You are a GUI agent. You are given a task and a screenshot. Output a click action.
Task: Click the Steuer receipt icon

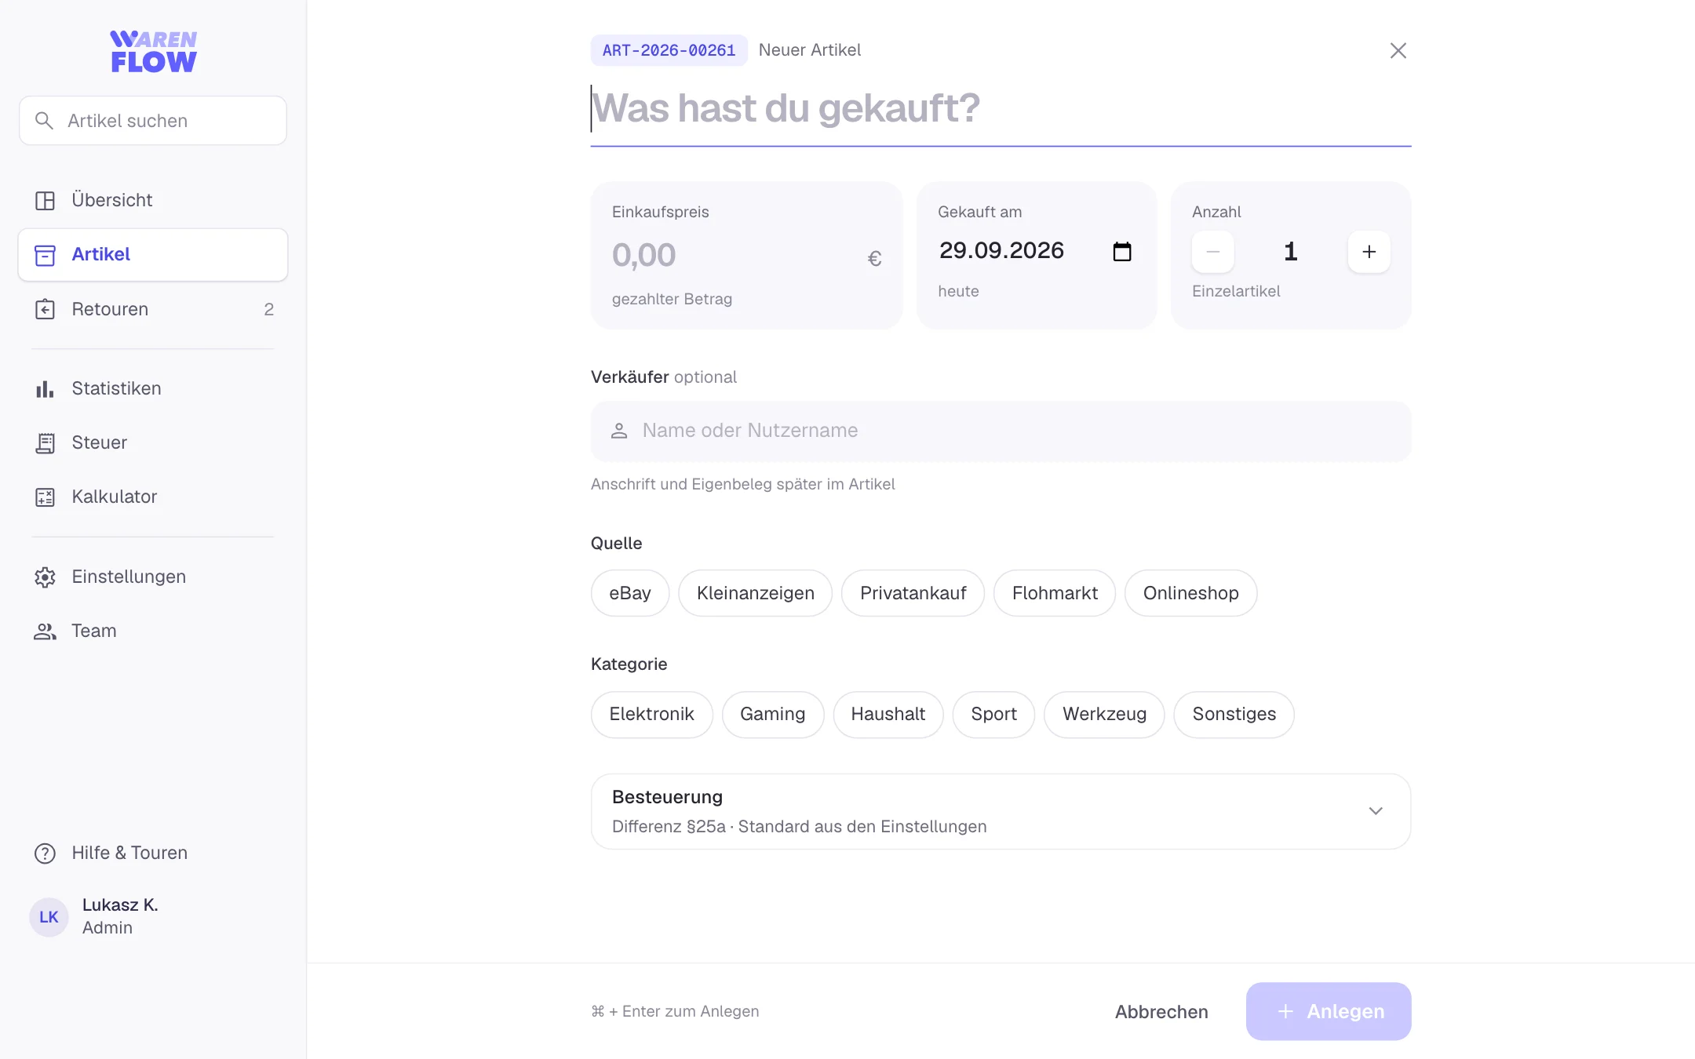click(45, 443)
